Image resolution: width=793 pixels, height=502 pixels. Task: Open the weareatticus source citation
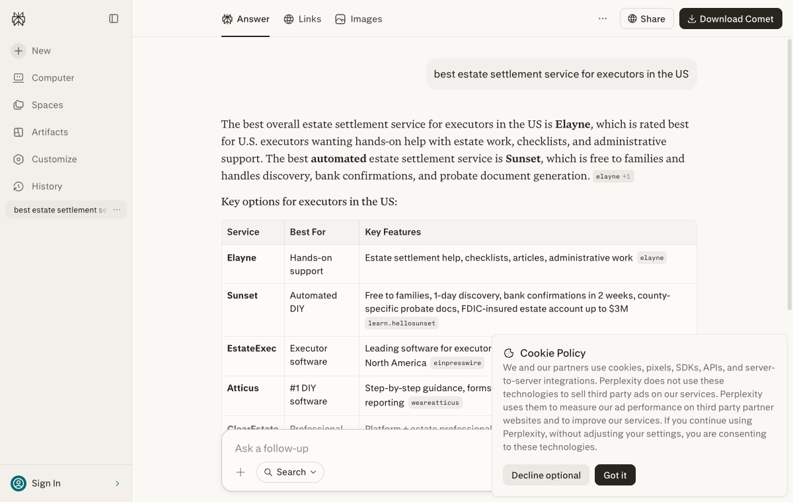tap(435, 403)
